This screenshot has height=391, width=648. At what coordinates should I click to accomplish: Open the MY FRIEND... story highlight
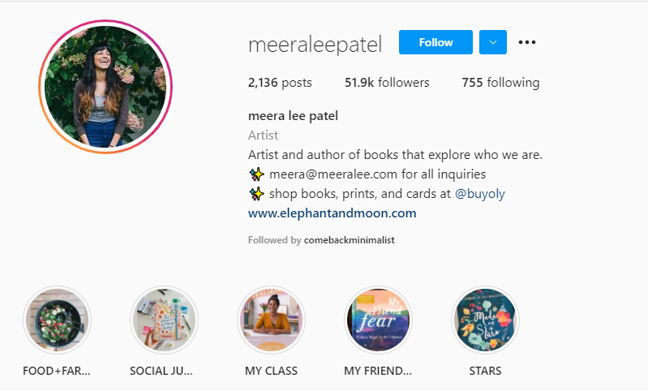378,320
